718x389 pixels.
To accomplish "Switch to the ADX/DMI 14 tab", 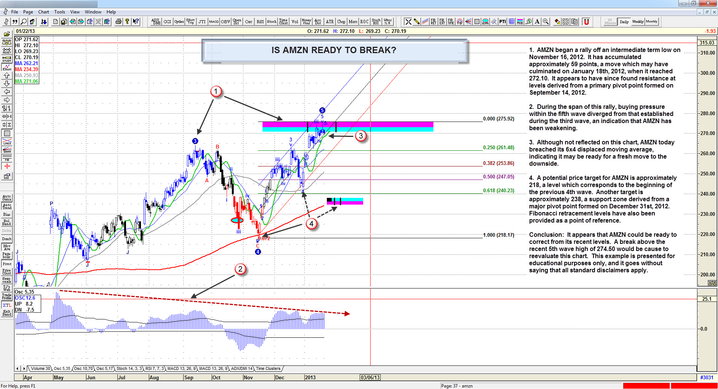I will 242,369.
